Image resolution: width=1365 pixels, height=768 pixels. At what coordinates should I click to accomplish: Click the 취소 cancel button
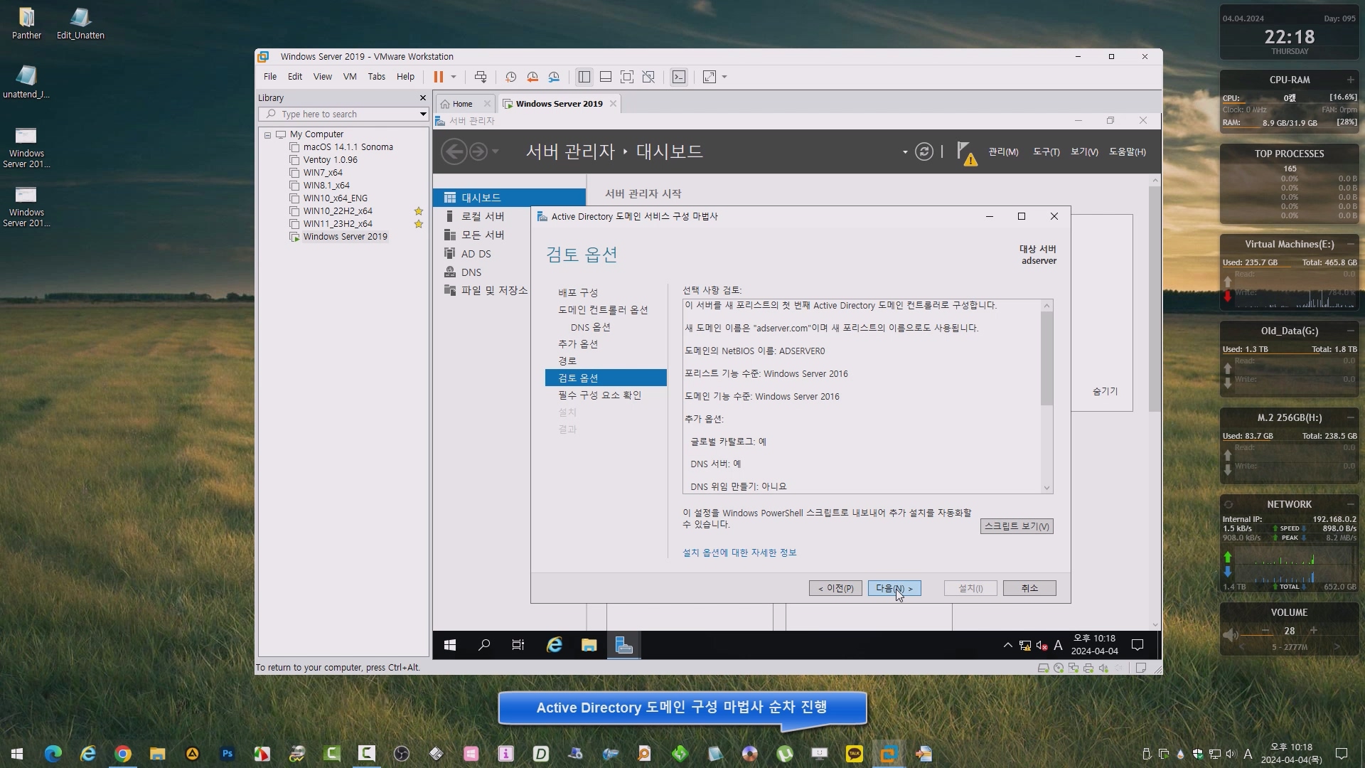click(1029, 588)
